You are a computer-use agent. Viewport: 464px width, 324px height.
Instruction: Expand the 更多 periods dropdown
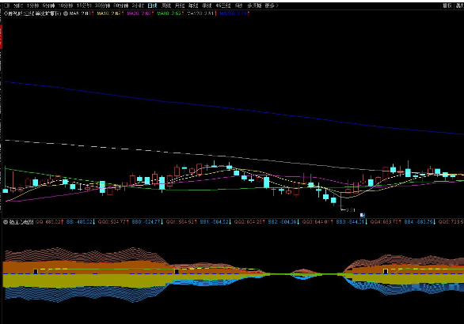click(272, 6)
